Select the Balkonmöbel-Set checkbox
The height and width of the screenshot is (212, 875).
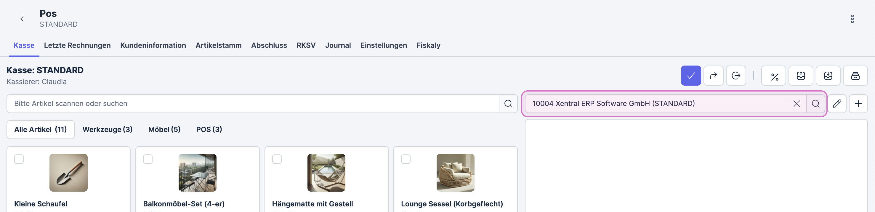148,159
